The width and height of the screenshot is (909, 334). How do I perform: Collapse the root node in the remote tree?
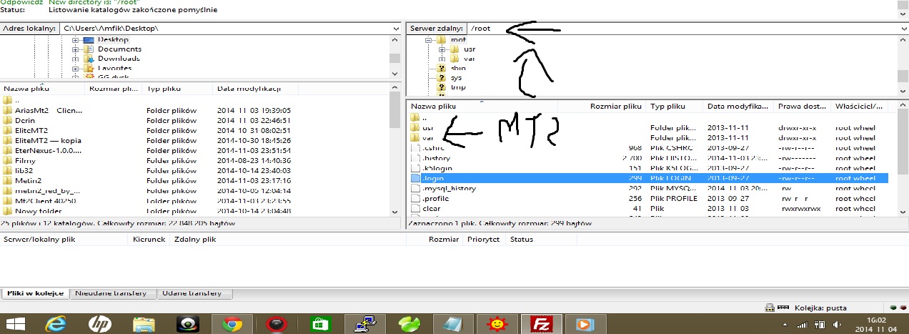click(429, 40)
